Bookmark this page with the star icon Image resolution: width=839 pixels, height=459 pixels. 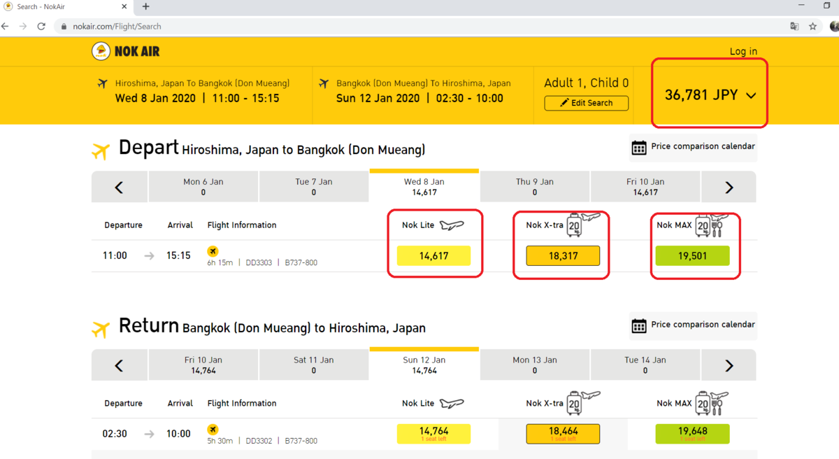pos(812,27)
